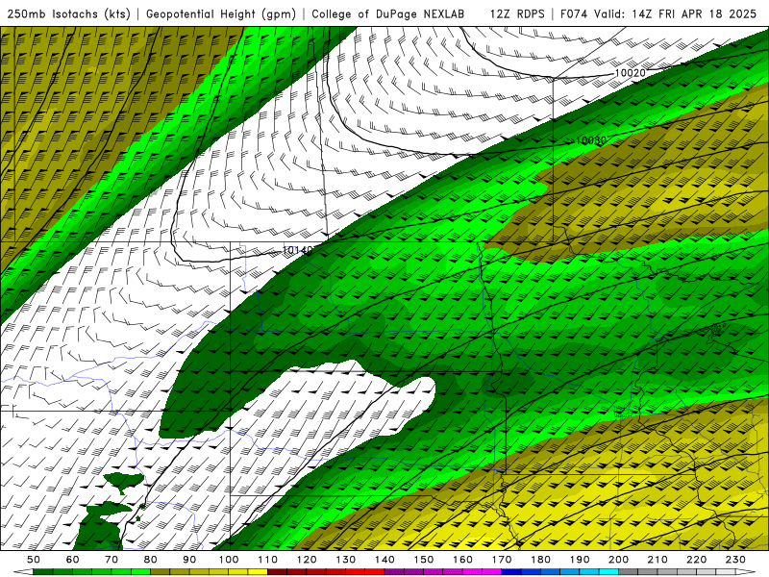Click the 160 value on the color scale
The height and width of the screenshot is (577, 769).
(462, 560)
